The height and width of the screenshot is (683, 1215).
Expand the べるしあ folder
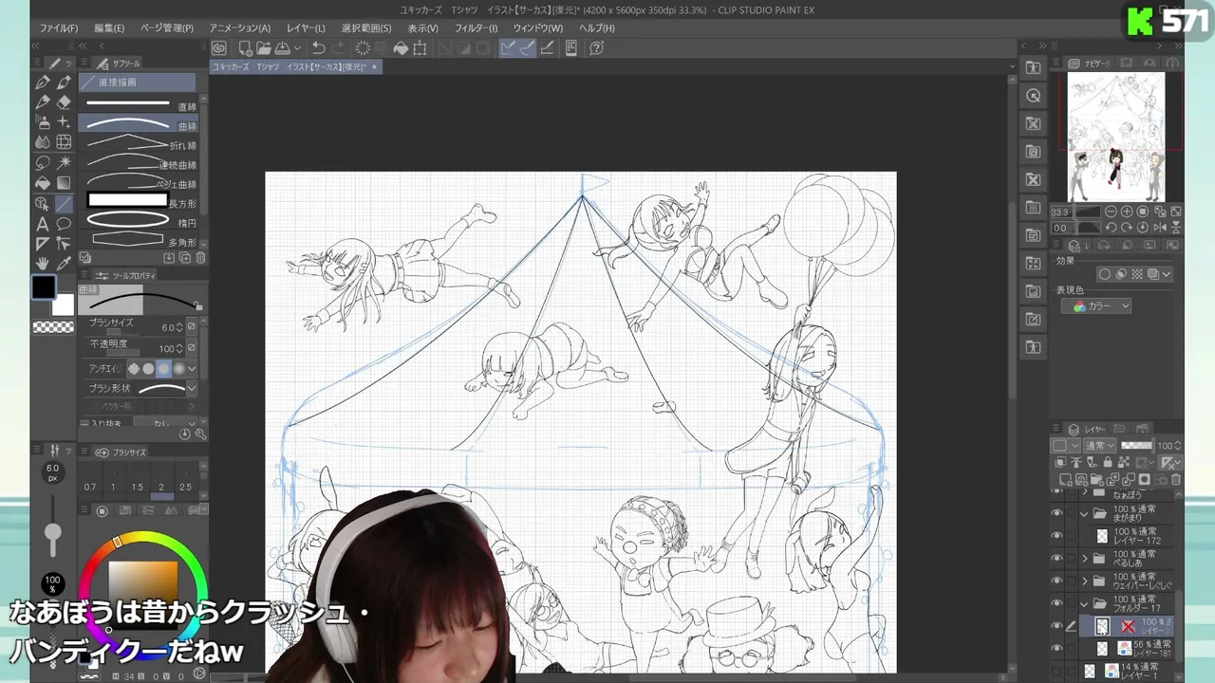click(1085, 558)
